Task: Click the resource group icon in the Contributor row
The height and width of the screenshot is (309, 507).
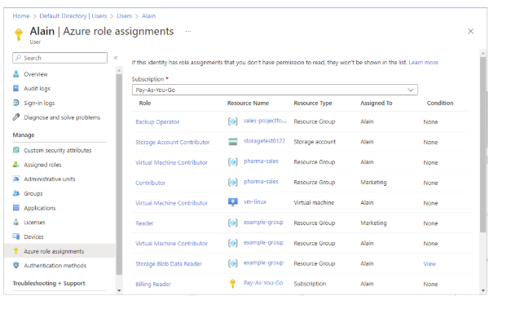Action: pos(233,183)
